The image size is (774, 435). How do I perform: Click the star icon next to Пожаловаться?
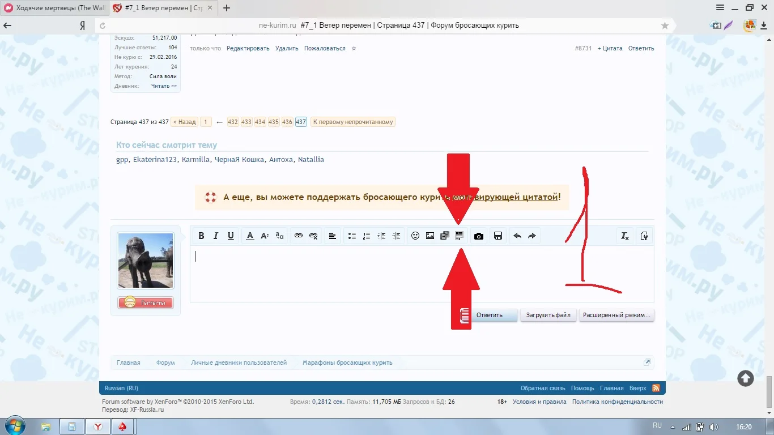[354, 48]
